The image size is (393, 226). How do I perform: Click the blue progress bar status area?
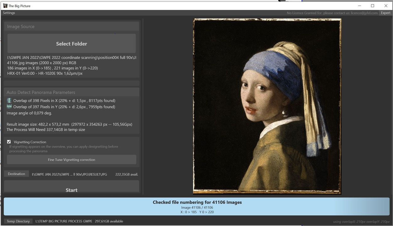point(197,207)
